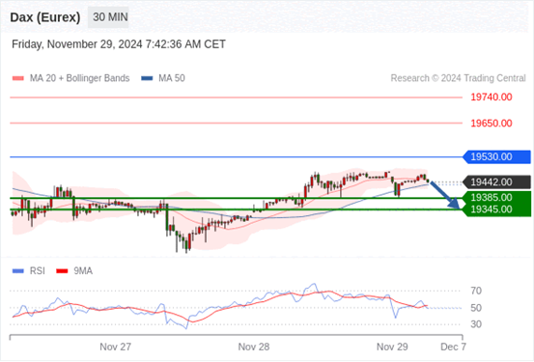The image size is (534, 362).
Task: Click the RSI 50 level label
Action: click(x=476, y=308)
